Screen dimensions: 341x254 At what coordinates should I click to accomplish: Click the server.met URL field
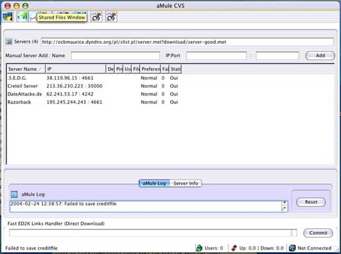[187, 42]
